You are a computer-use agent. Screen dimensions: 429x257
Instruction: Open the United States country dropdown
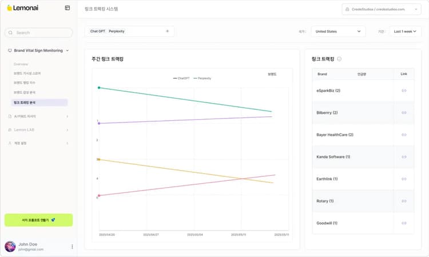[338, 31]
